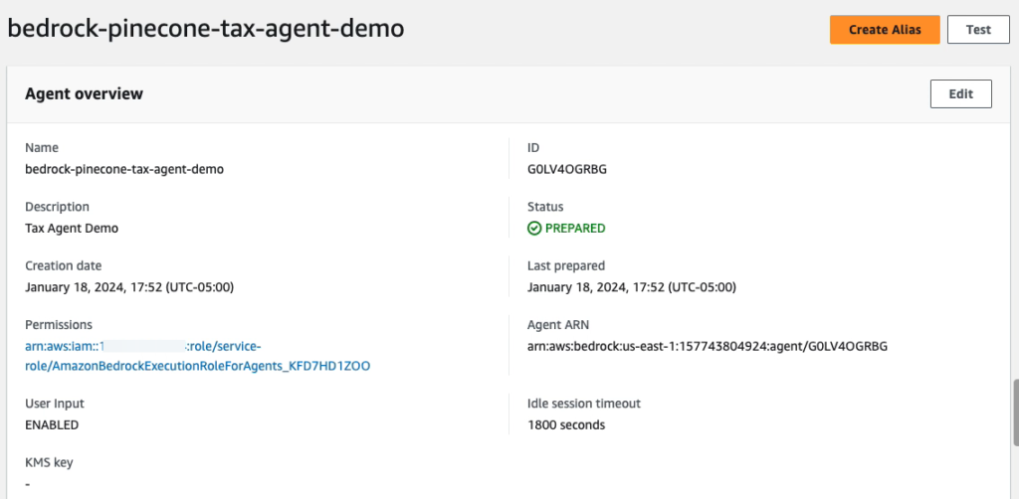Open the Test panel button
The width and height of the screenshot is (1019, 499).
978,30
